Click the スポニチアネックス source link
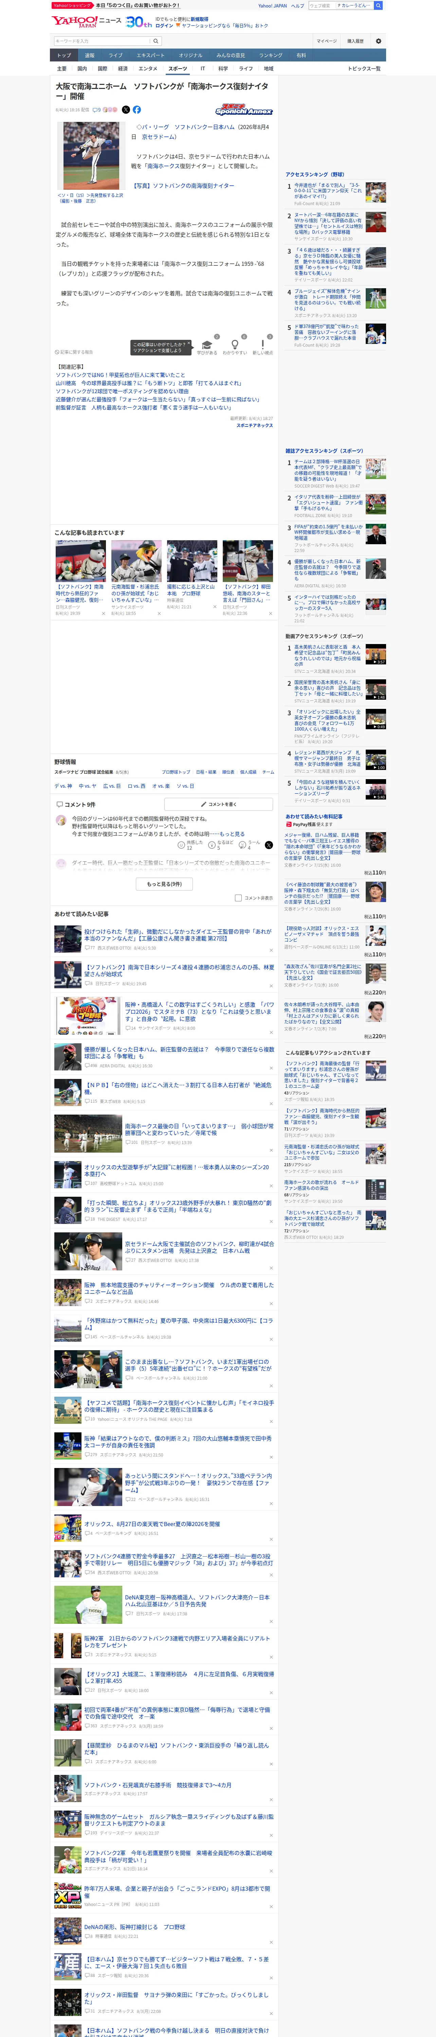 [x=255, y=425]
